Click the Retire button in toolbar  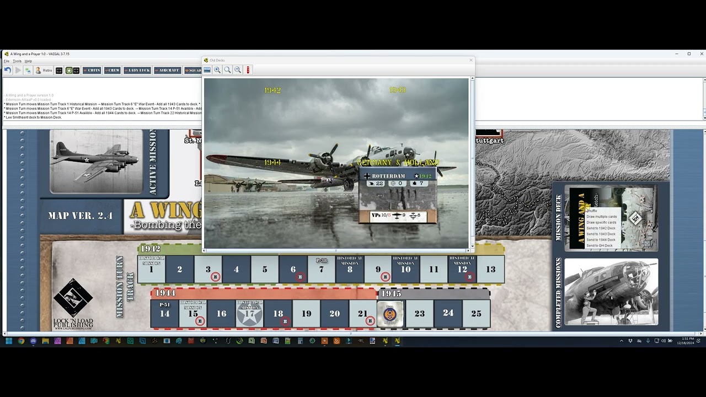[44, 70]
